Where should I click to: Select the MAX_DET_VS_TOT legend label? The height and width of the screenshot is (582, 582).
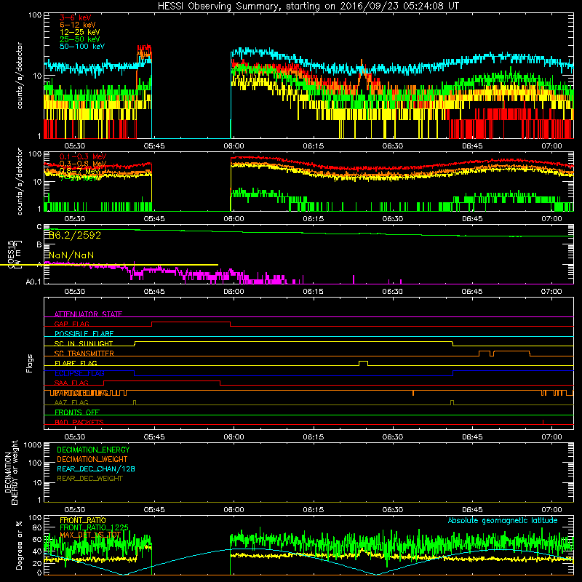(x=90, y=535)
